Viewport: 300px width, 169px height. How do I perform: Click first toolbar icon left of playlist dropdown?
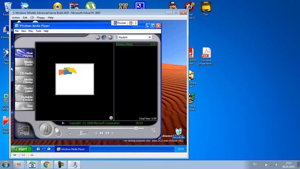98,37
